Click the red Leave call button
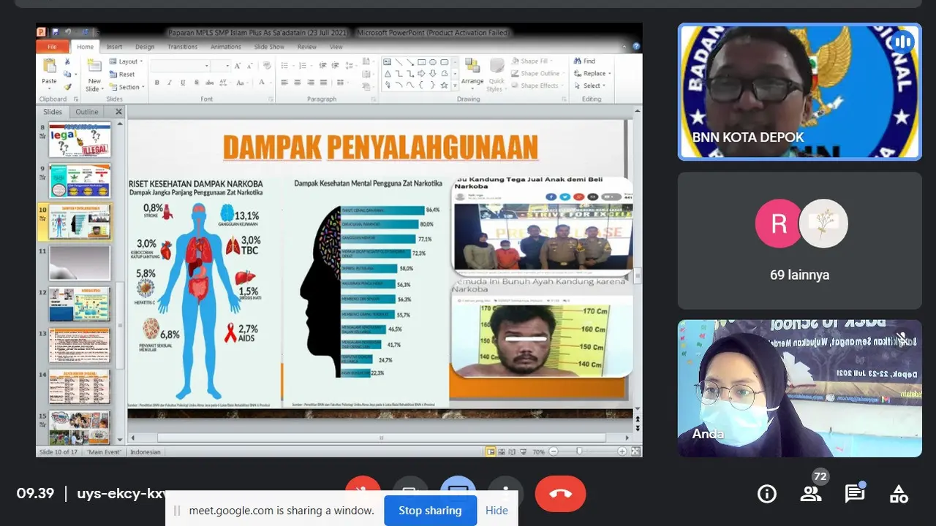Viewport: 936px width, 526px height. [x=561, y=494]
